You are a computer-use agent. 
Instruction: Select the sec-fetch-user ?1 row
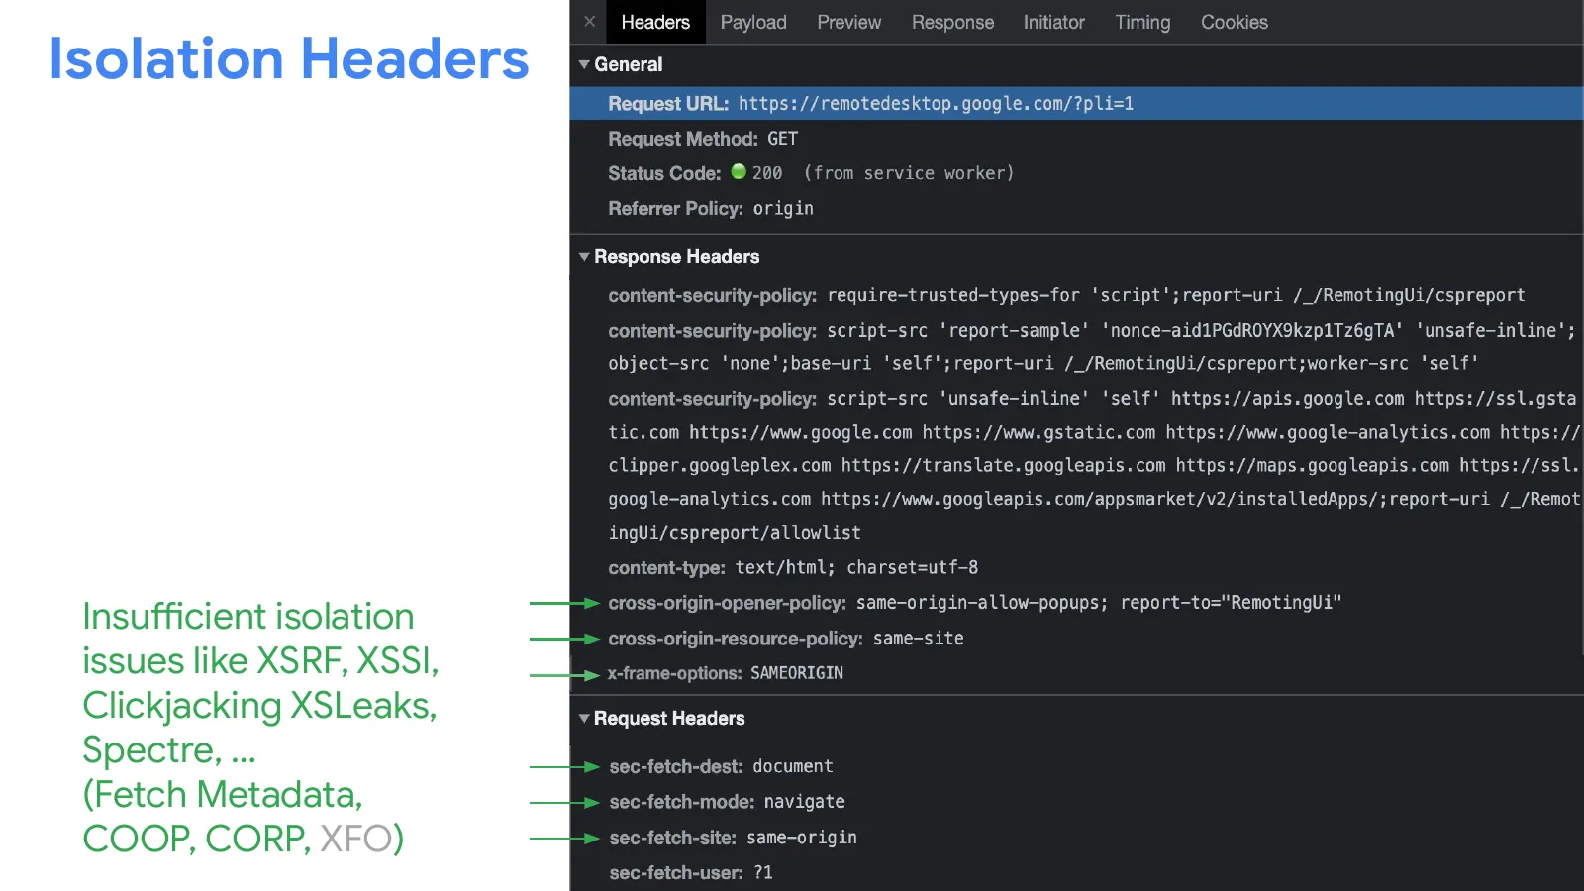coord(1077,873)
